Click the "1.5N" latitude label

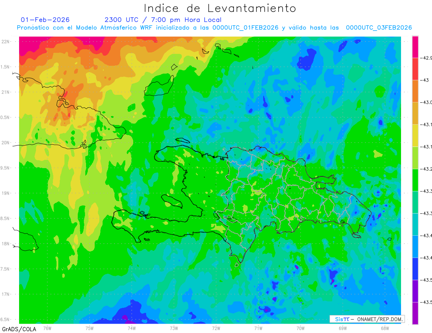[x=5, y=67]
